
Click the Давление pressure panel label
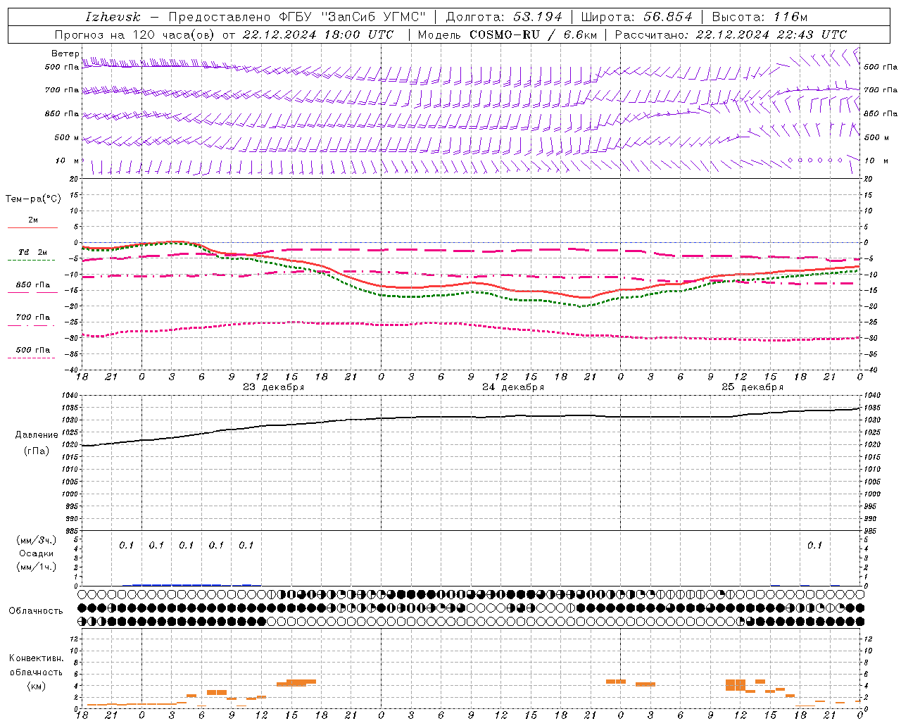click(36, 435)
